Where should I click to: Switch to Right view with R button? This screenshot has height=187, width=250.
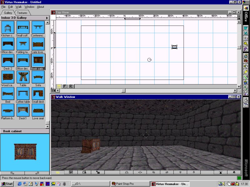[71, 86]
